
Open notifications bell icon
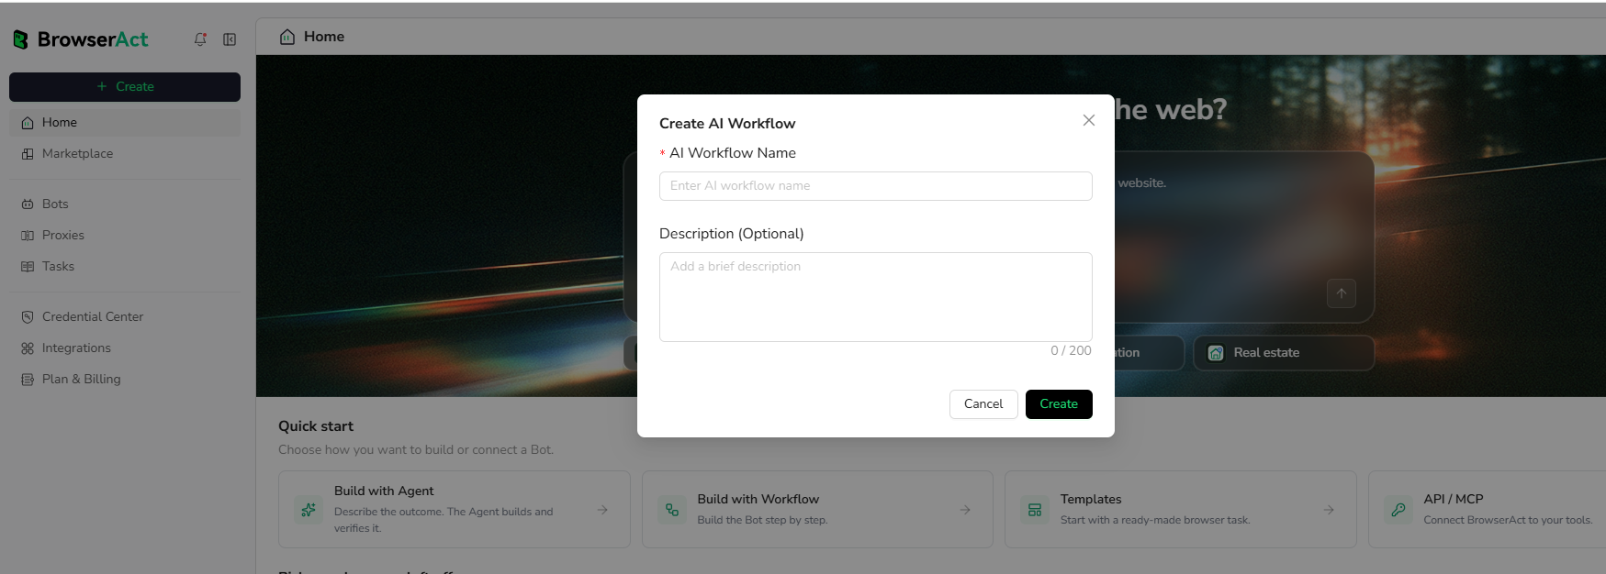click(200, 39)
